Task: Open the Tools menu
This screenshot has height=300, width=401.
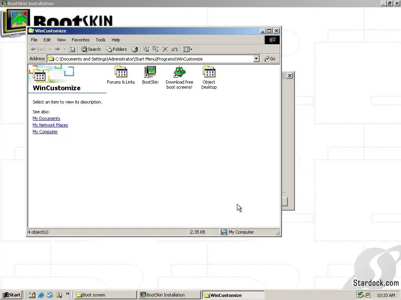Action: click(x=101, y=40)
